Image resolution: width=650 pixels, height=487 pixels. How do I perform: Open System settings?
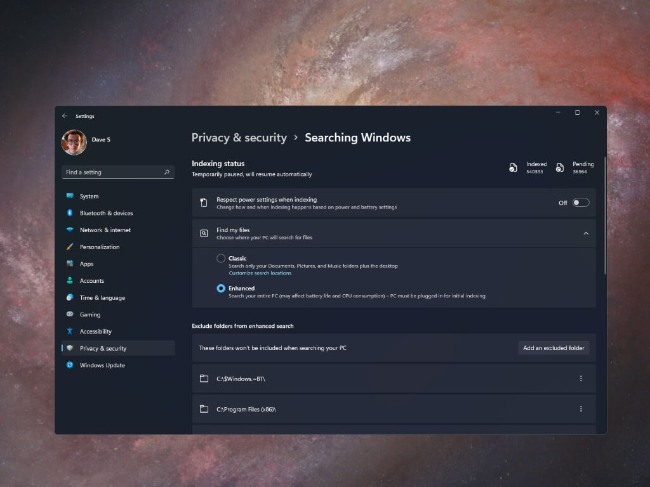[x=117, y=196]
